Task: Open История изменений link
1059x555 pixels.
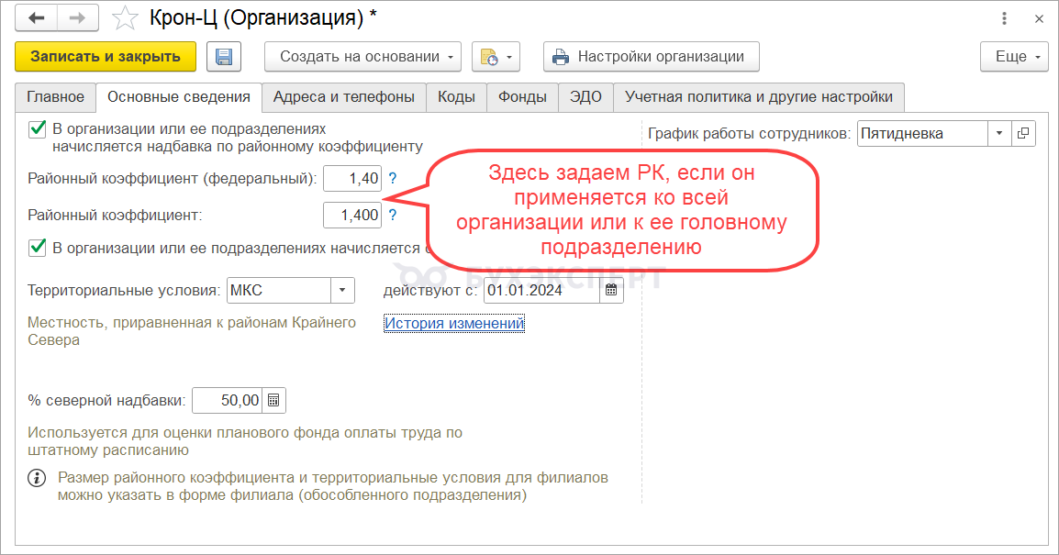Action: click(454, 324)
